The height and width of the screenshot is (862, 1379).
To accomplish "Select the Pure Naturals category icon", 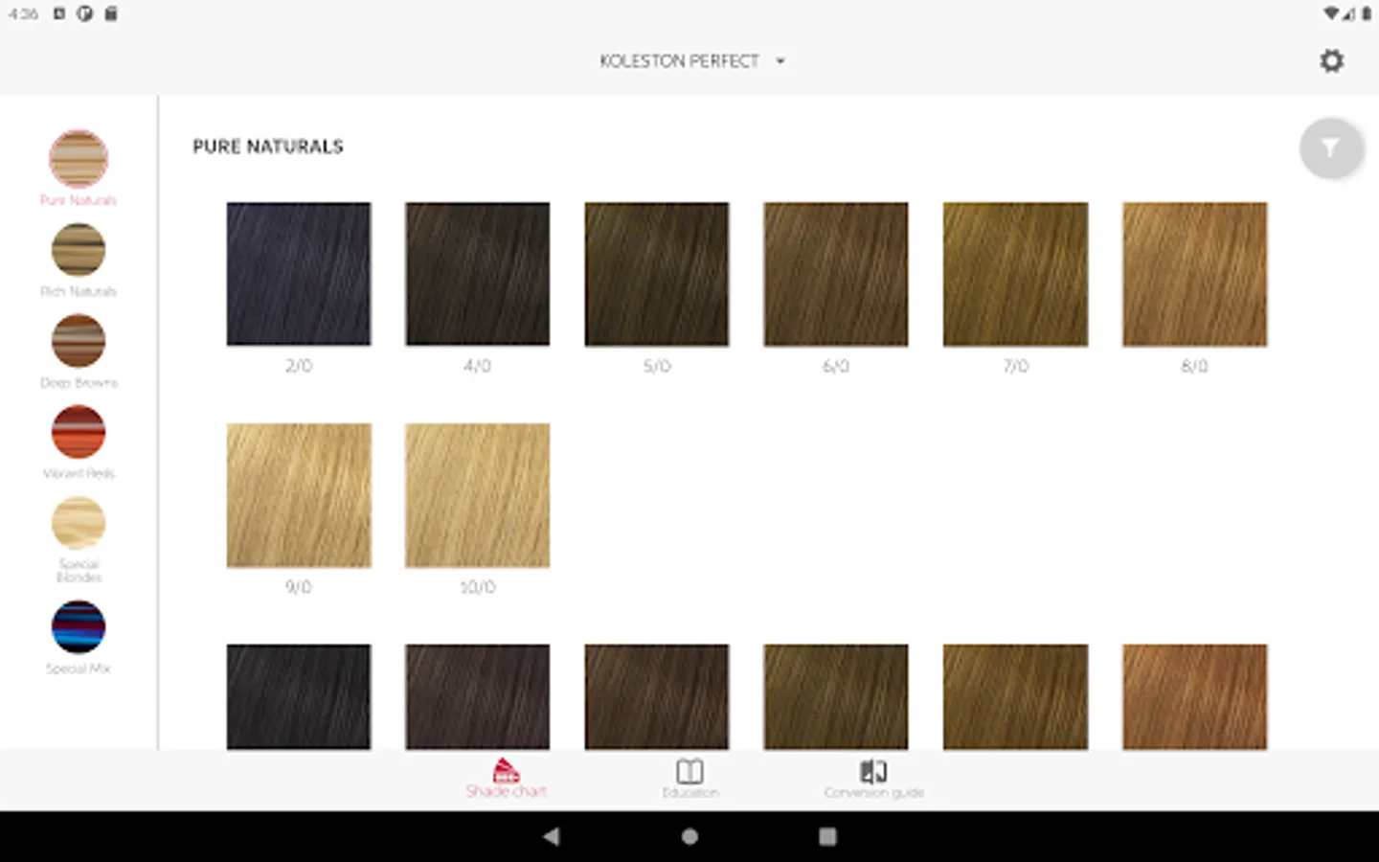I will [79, 159].
